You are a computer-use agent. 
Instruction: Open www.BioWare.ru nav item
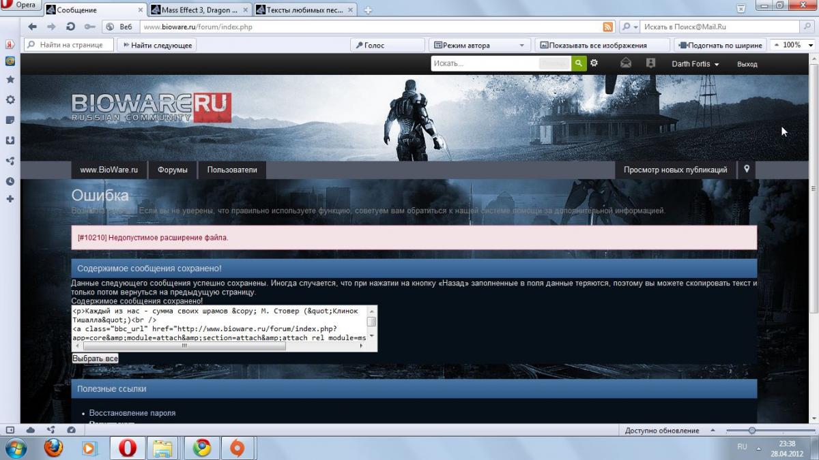109,170
